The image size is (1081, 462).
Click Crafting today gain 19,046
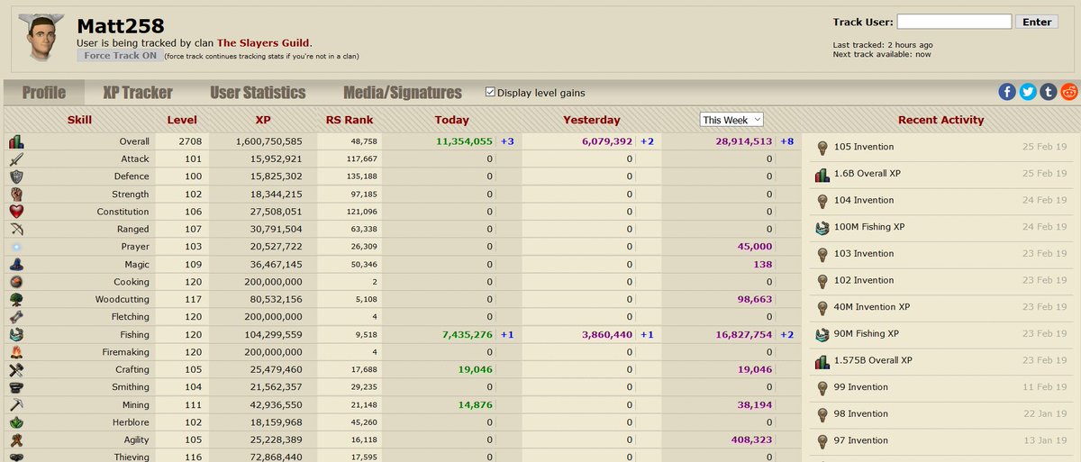click(x=475, y=370)
